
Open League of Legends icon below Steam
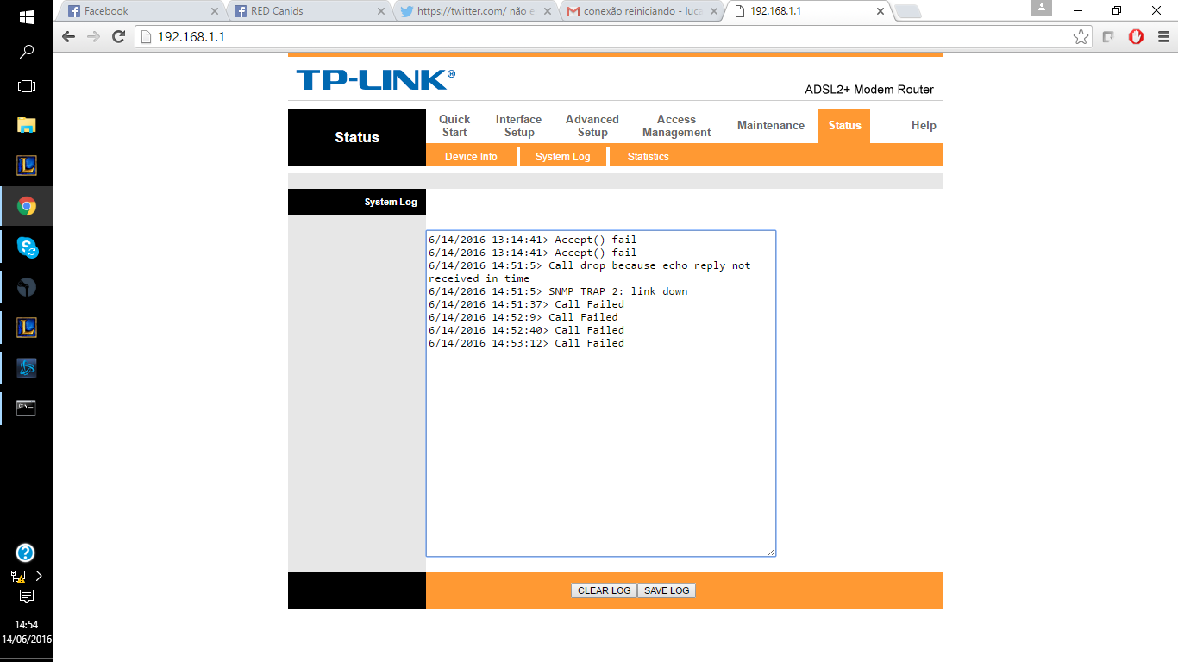(x=26, y=328)
